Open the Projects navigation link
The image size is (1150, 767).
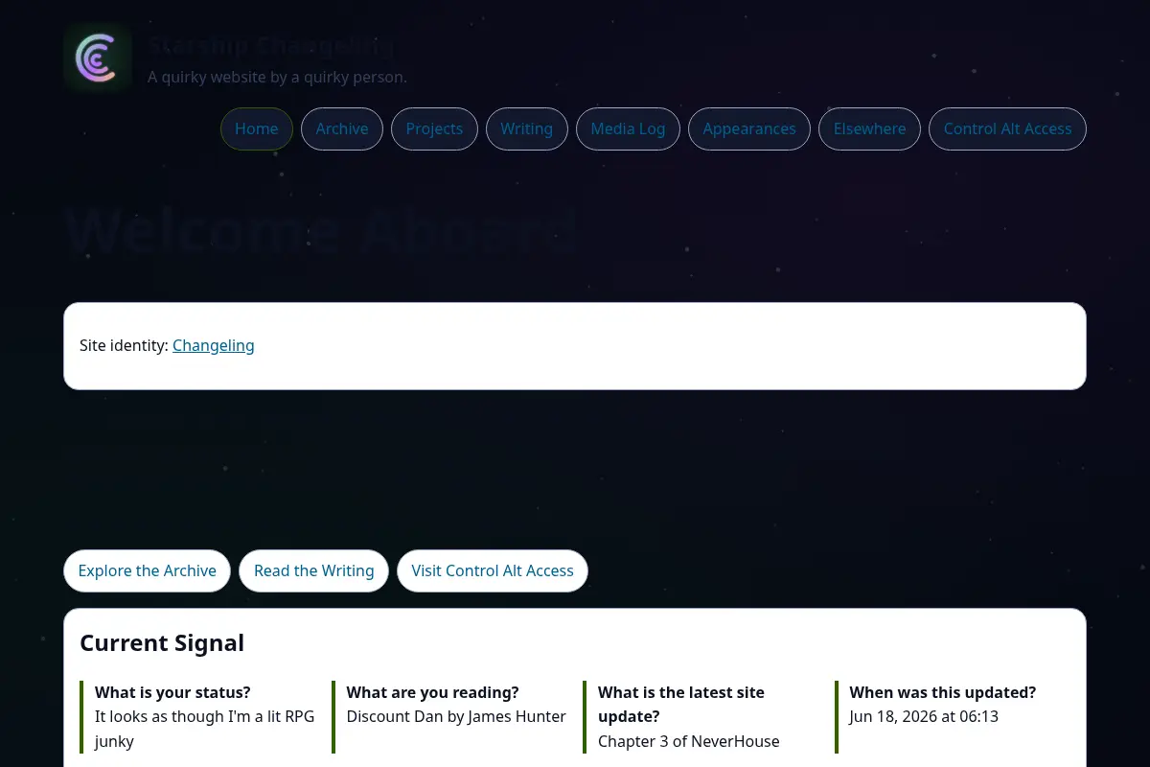tap(434, 129)
